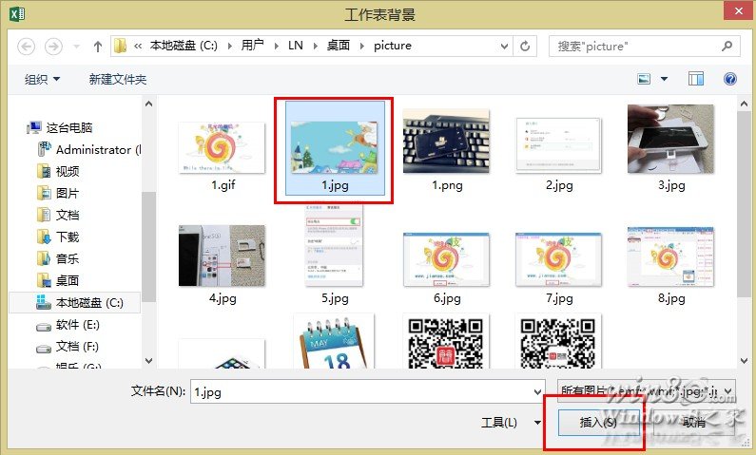
Task: Open help with the question icon
Action: pyautogui.click(x=730, y=79)
